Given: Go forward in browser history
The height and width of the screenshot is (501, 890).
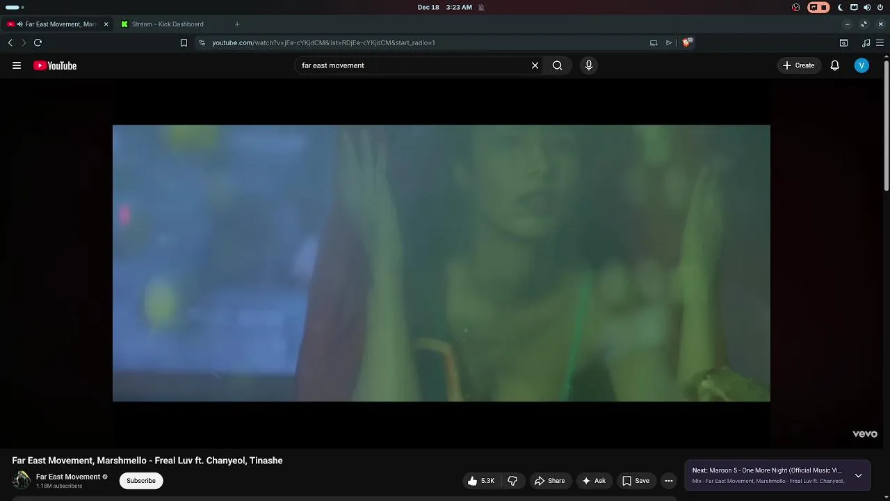Looking at the screenshot, I should [24, 42].
